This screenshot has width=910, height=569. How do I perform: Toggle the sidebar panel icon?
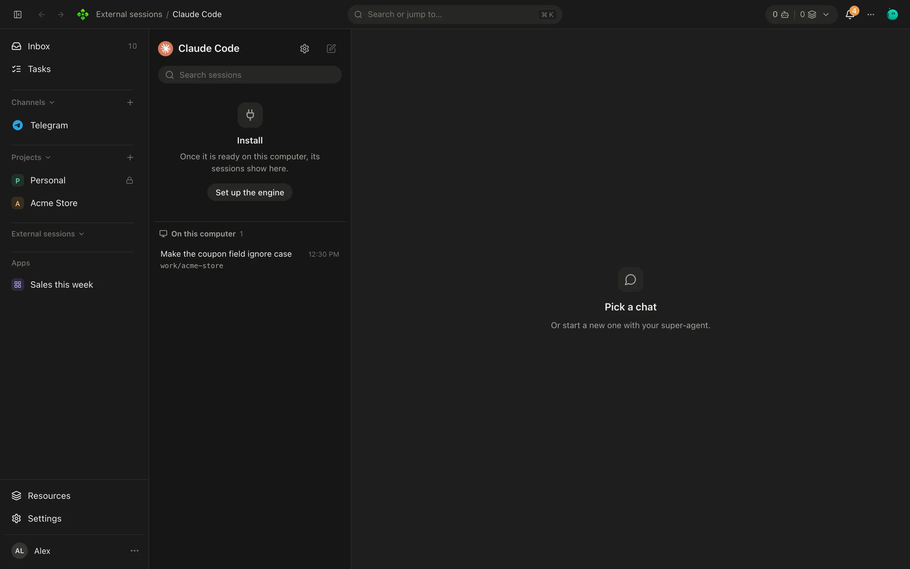click(x=18, y=14)
